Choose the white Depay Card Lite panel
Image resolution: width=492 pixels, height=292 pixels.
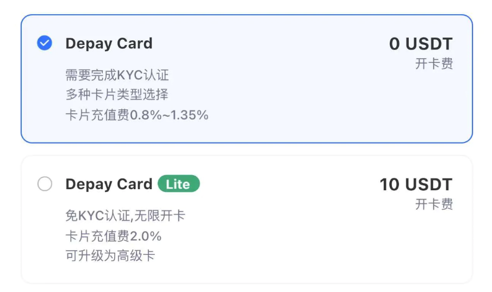tap(247, 220)
